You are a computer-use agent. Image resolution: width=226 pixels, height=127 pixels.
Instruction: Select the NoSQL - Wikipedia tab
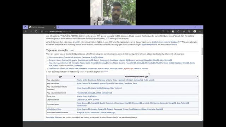point(42,27)
